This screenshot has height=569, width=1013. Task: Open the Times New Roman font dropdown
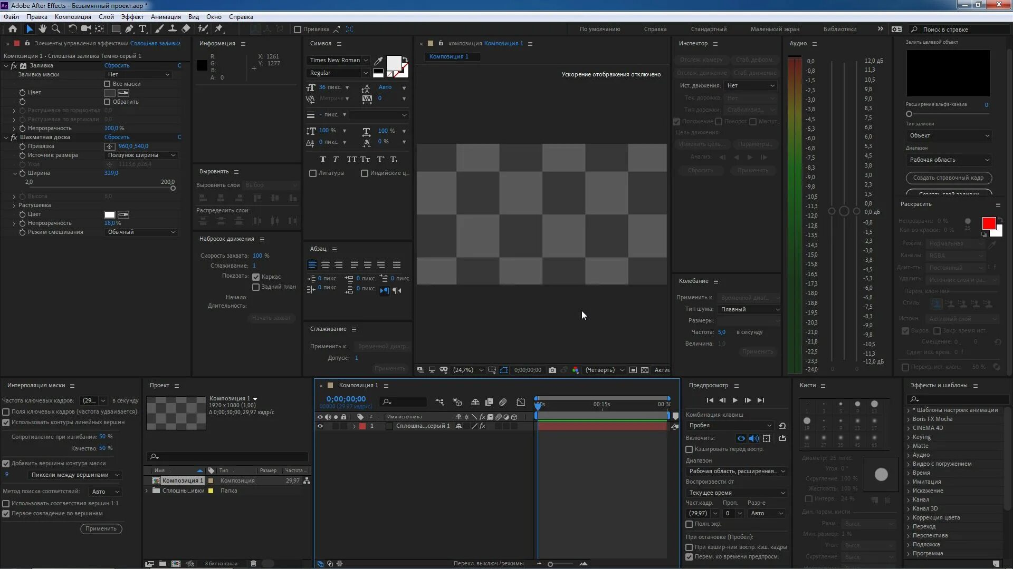pos(338,60)
